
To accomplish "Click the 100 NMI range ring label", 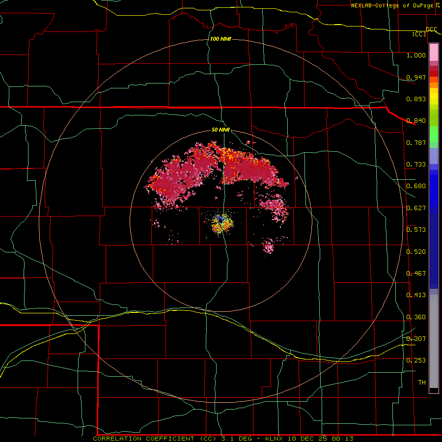I will (221, 39).
